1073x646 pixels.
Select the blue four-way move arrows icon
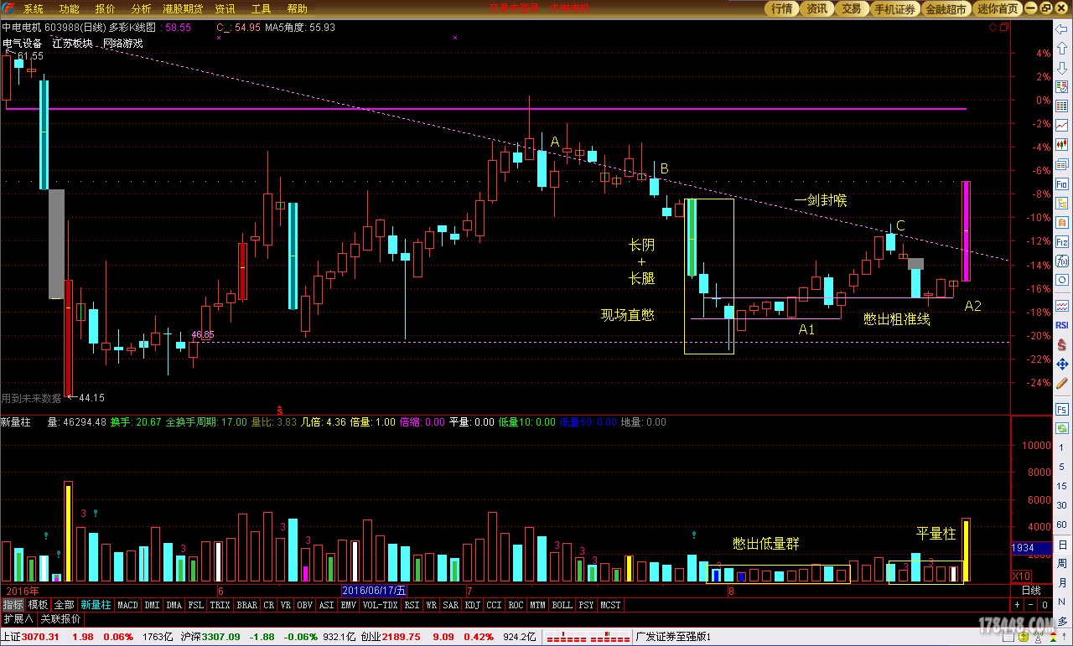(1062, 364)
